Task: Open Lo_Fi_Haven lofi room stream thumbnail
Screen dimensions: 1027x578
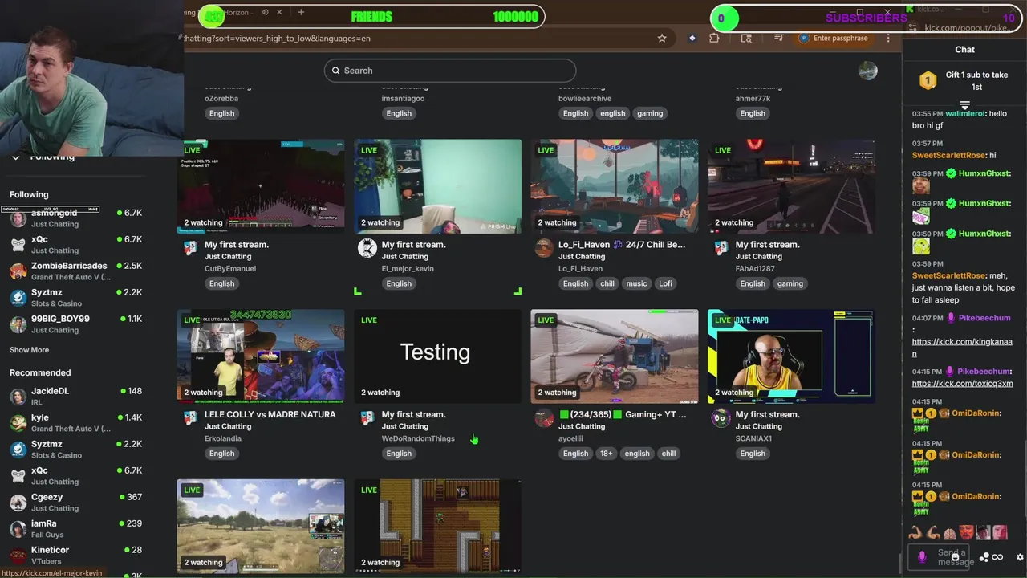Action: (x=614, y=186)
